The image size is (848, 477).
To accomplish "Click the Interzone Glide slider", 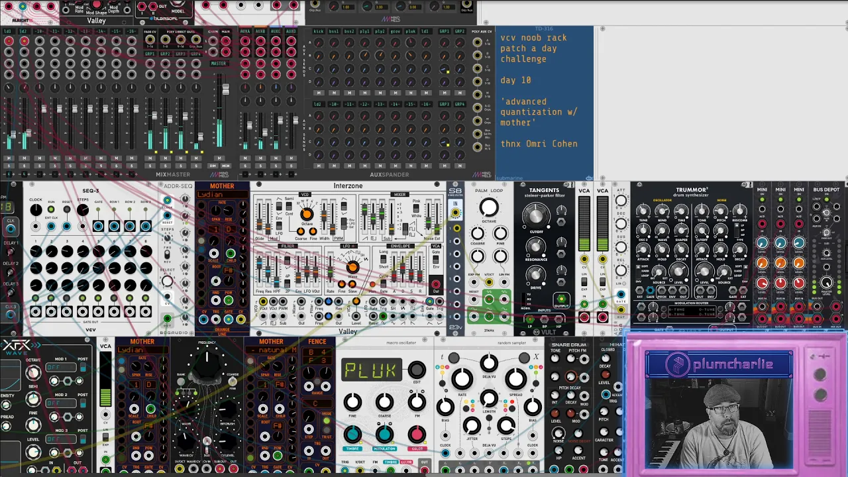I will 258,216.
